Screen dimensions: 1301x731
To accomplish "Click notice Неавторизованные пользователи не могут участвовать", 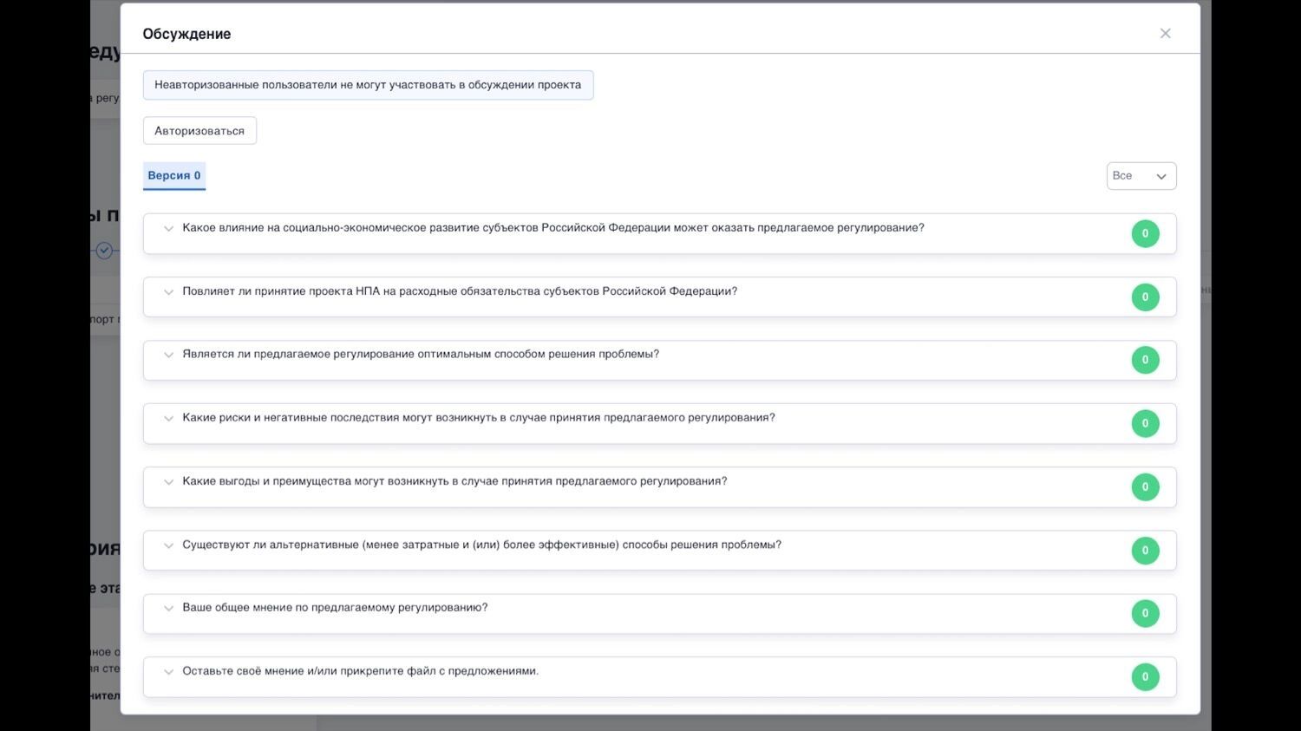I will [x=368, y=85].
